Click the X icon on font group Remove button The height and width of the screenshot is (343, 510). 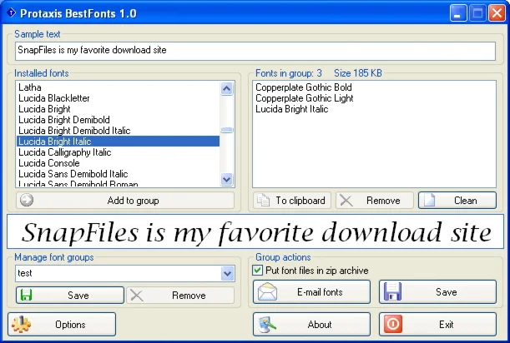click(x=137, y=296)
